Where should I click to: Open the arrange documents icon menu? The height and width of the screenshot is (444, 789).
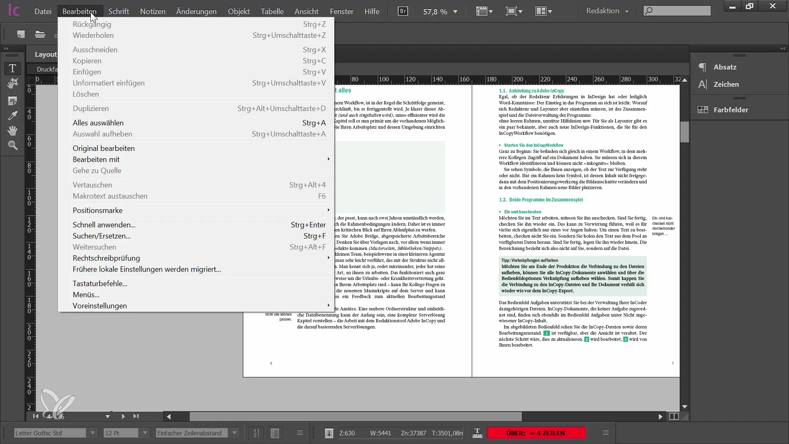coord(544,11)
